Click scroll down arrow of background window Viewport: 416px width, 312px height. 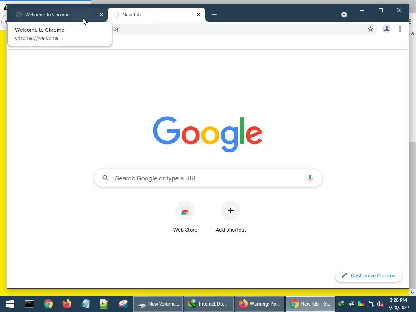point(412,292)
